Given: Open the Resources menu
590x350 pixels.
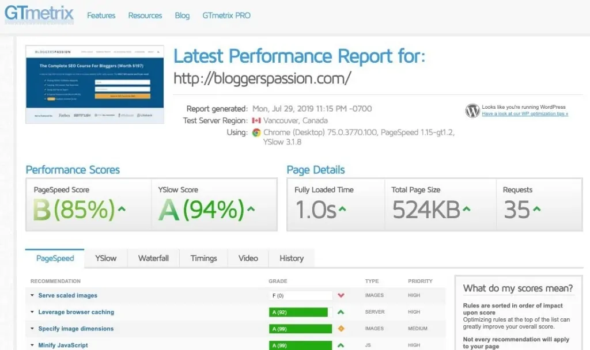Looking at the screenshot, I should click(x=145, y=16).
